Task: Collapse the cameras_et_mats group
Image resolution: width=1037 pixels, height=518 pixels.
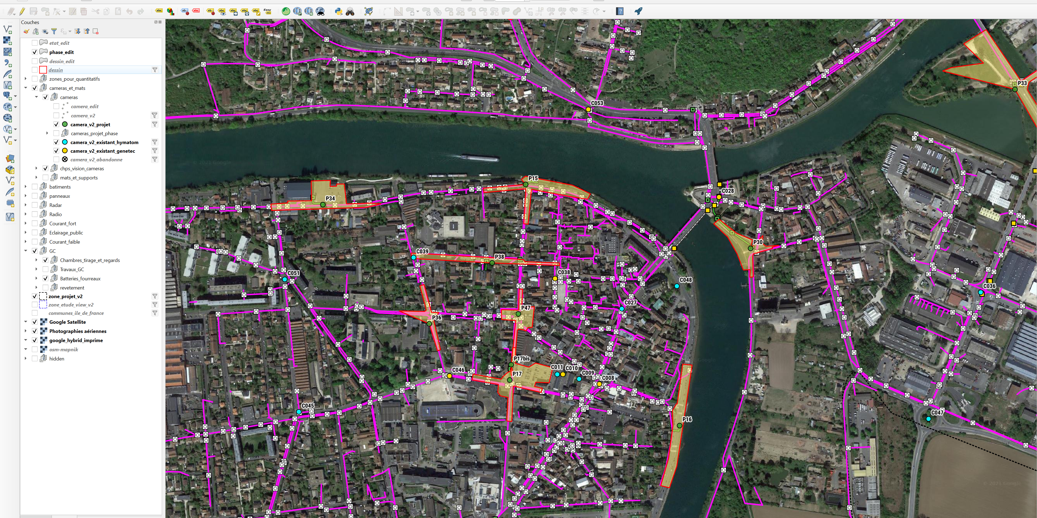Action: coord(26,88)
